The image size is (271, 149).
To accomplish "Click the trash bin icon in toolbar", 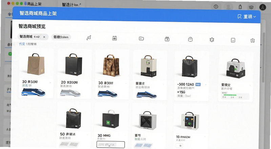I will [x=252, y=40].
